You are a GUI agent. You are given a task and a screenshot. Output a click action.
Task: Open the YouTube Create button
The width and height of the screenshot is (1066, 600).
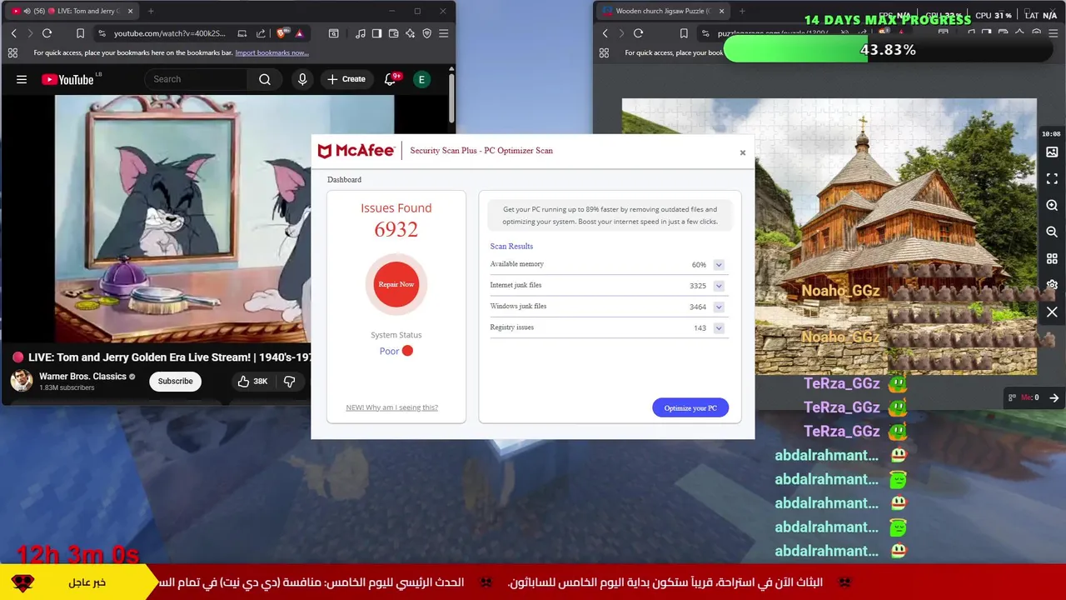tap(346, 79)
